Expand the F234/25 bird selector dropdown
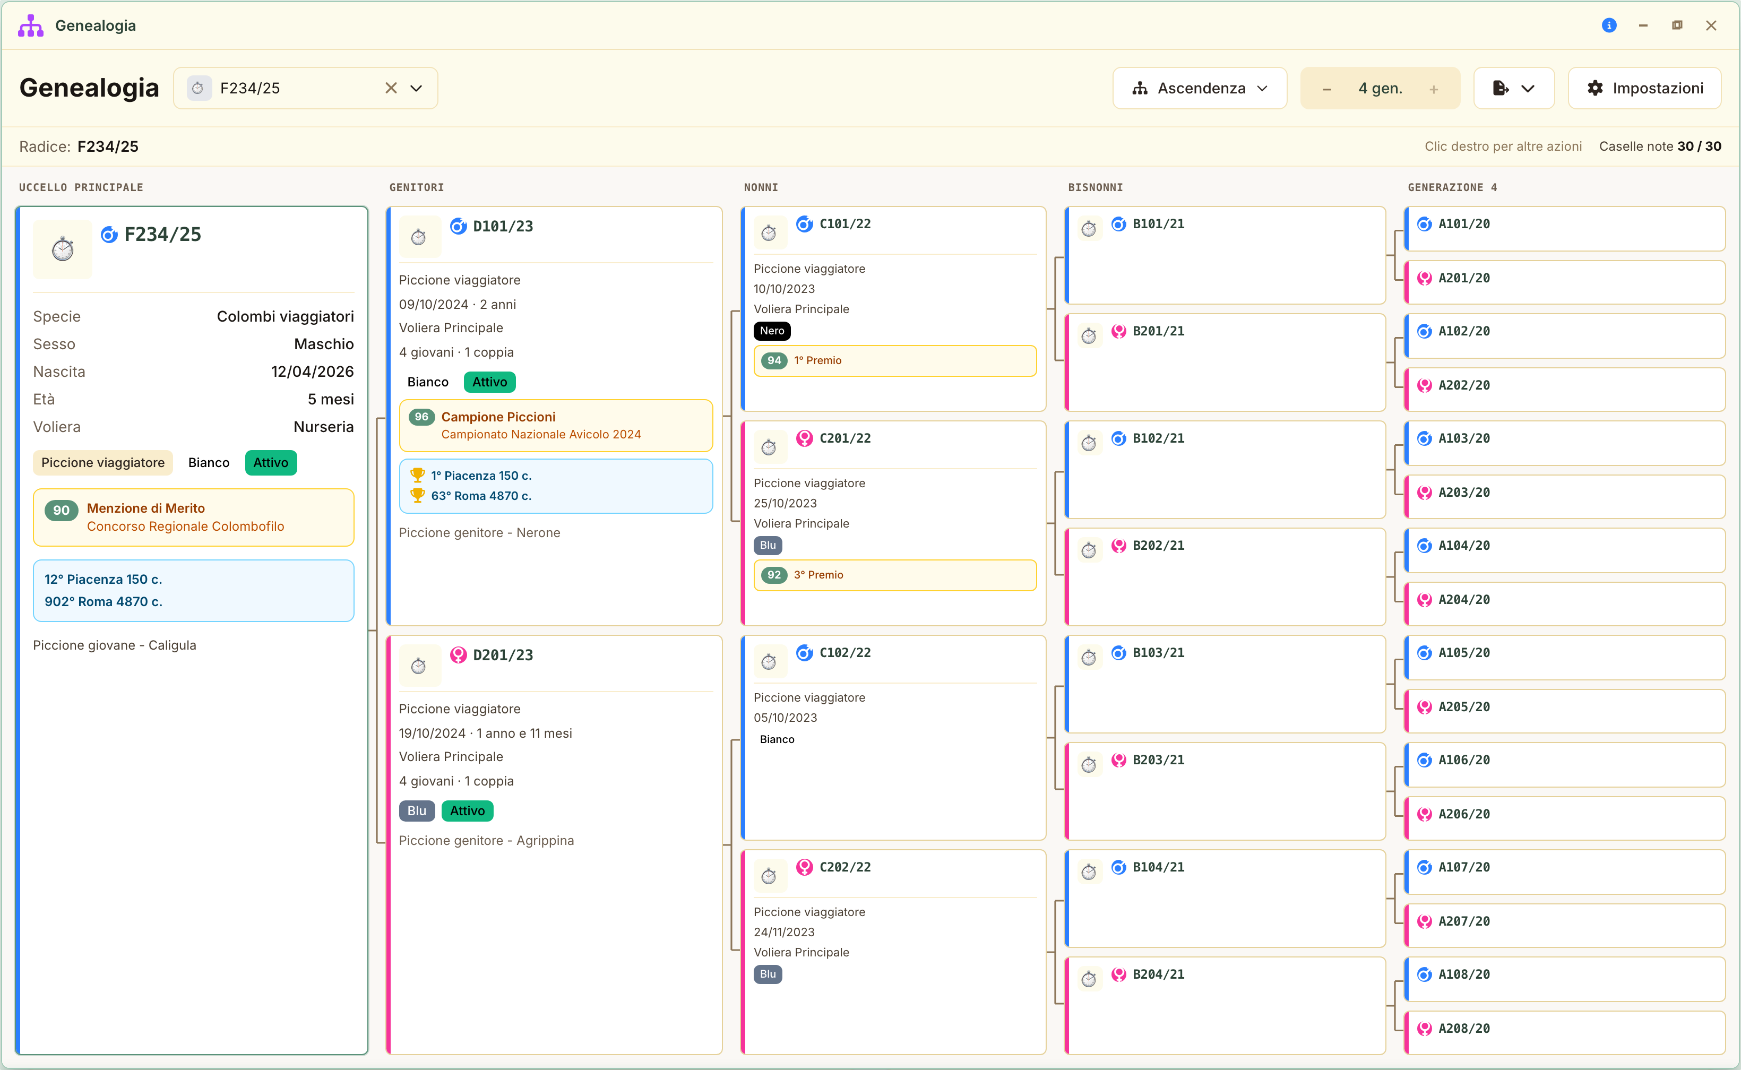This screenshot has width=1741, height=1070. 416,88
